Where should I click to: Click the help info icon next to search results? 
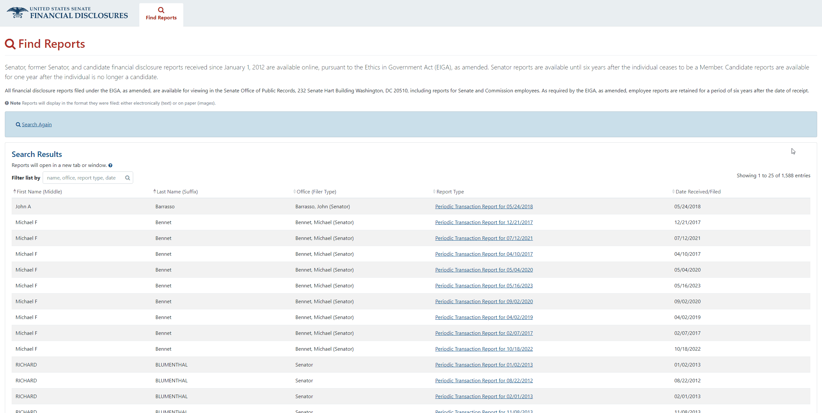110,165
